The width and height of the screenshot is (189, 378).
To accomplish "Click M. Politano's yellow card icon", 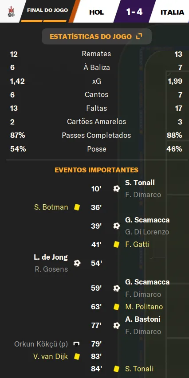I will point(117,307).
